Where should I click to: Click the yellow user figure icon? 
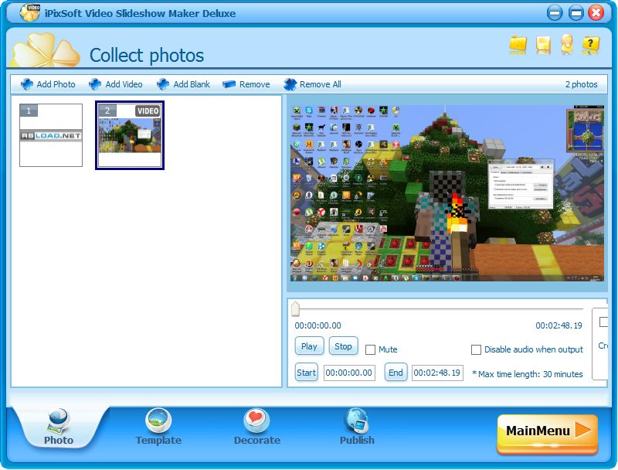(x=567, y=44)
